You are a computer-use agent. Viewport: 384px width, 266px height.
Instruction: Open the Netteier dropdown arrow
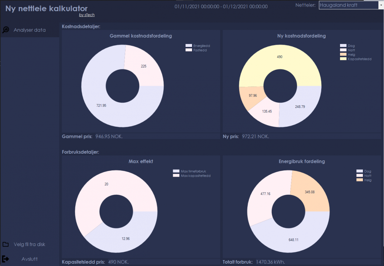pyautogui.click(x=381, y=5)
